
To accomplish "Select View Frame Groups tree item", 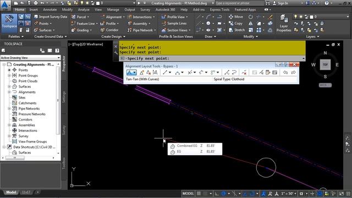I will pos(32,142).
